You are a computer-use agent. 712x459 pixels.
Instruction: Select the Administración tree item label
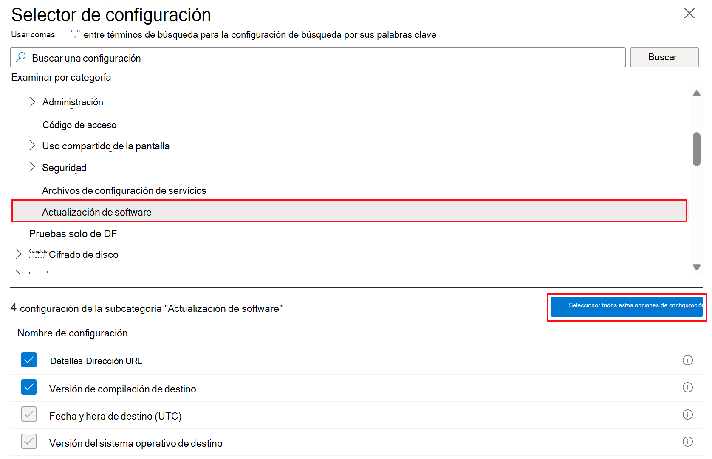[73, 102]
